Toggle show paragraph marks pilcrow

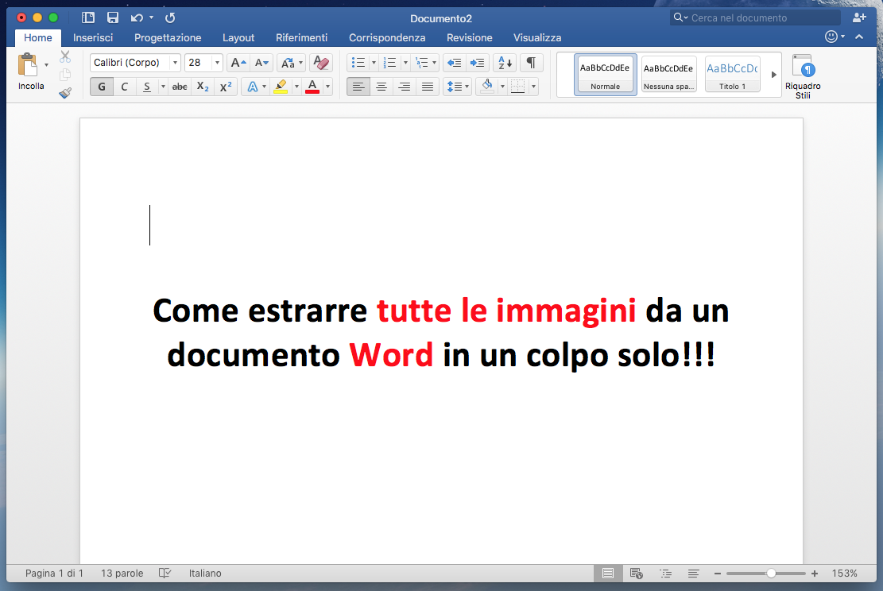pyautogui.click(x=531, y=63)
